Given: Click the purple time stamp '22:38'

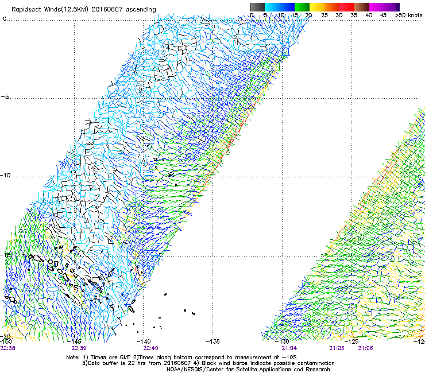Looking at the screenshot, I should pos(8,348).
